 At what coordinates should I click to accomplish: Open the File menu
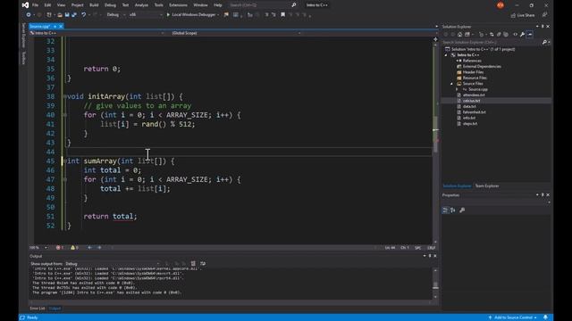(35, 5)
